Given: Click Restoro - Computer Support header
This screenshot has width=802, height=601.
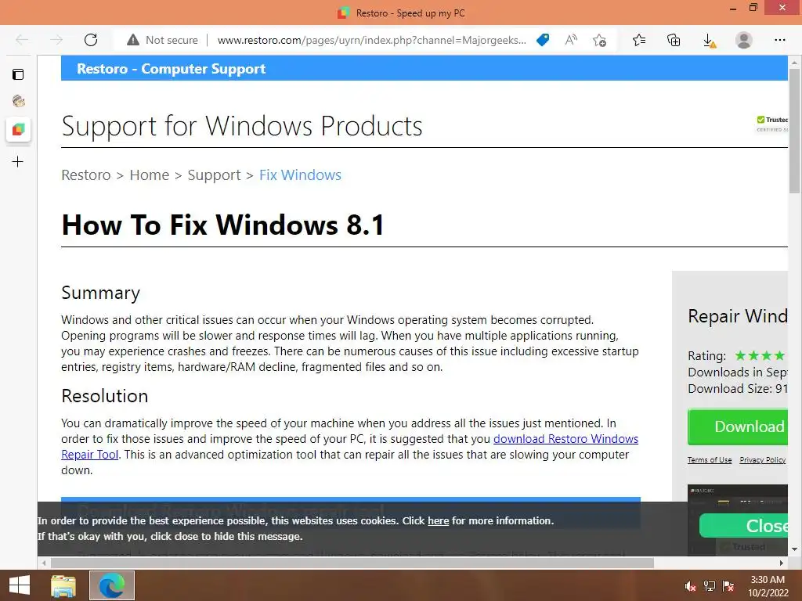Looking at the screenshot, I should pos(171,69).
